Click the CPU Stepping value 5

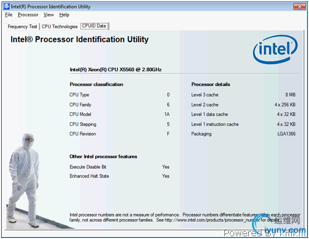(x=168, y=124)
